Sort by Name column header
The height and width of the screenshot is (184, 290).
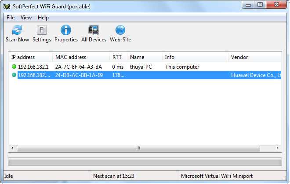[x=145, y=57]
